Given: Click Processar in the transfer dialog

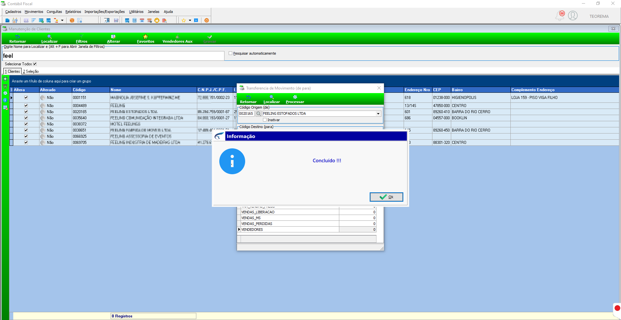Looking at the screenshot, I should tap(295, 99).
